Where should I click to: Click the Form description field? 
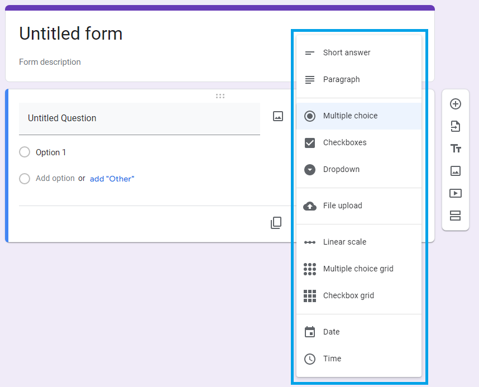[50, 62]
